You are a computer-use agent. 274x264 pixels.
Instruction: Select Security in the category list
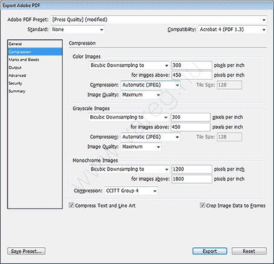click(x=35, y=83)
